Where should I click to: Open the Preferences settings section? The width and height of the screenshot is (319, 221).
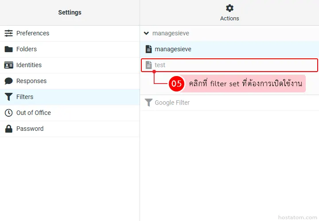[33, 33]
